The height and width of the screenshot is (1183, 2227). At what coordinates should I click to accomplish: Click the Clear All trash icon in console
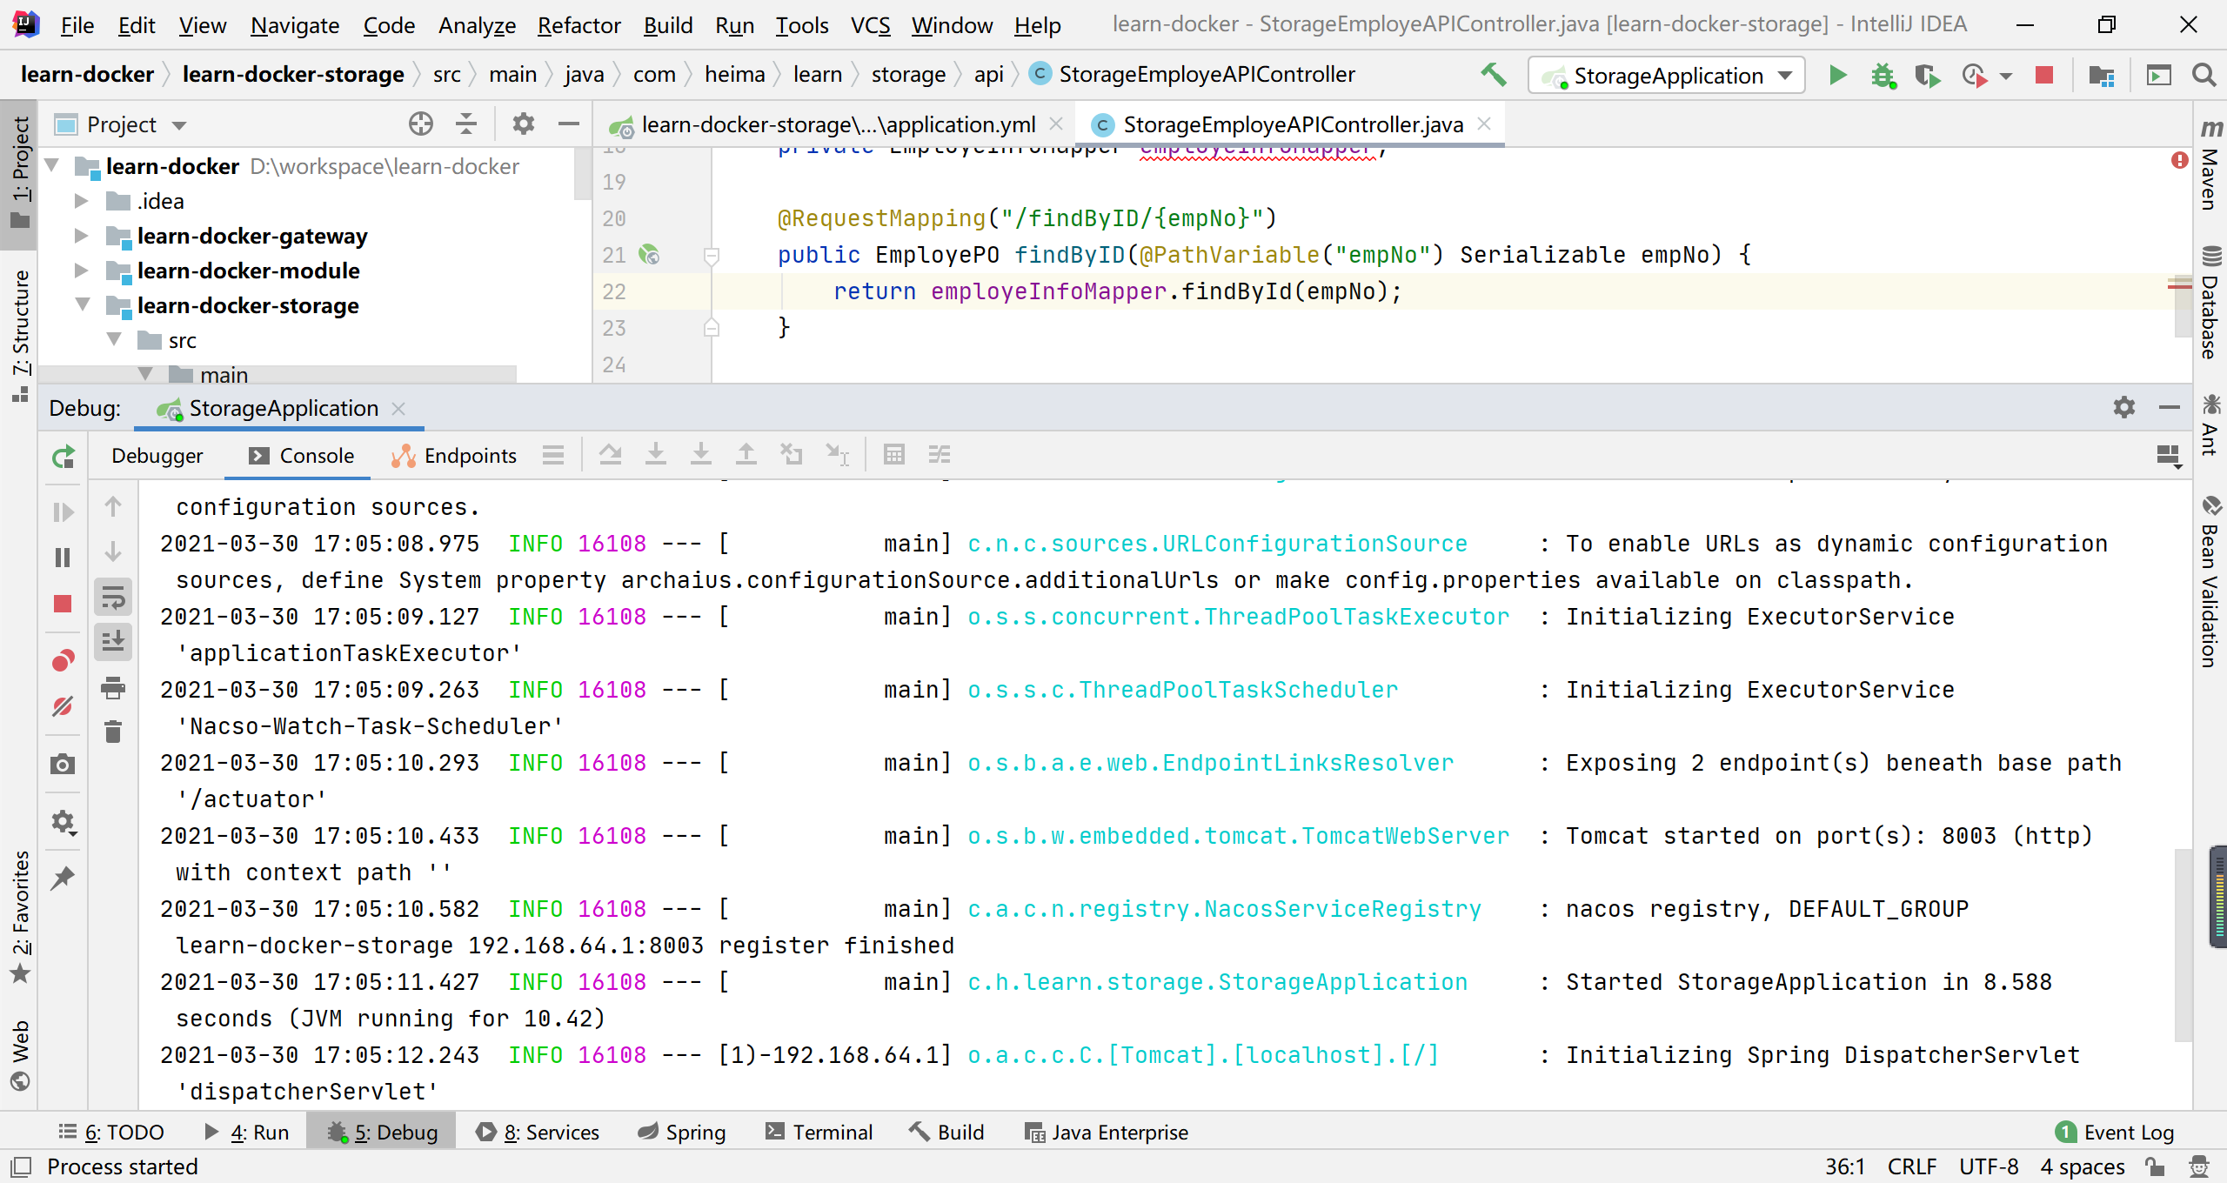pos(113,732)
